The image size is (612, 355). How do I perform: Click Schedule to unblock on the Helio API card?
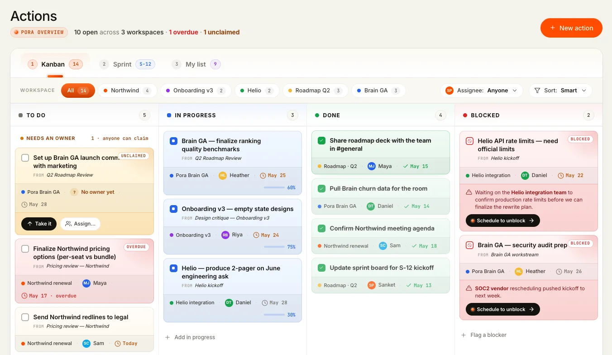point(503,221)
